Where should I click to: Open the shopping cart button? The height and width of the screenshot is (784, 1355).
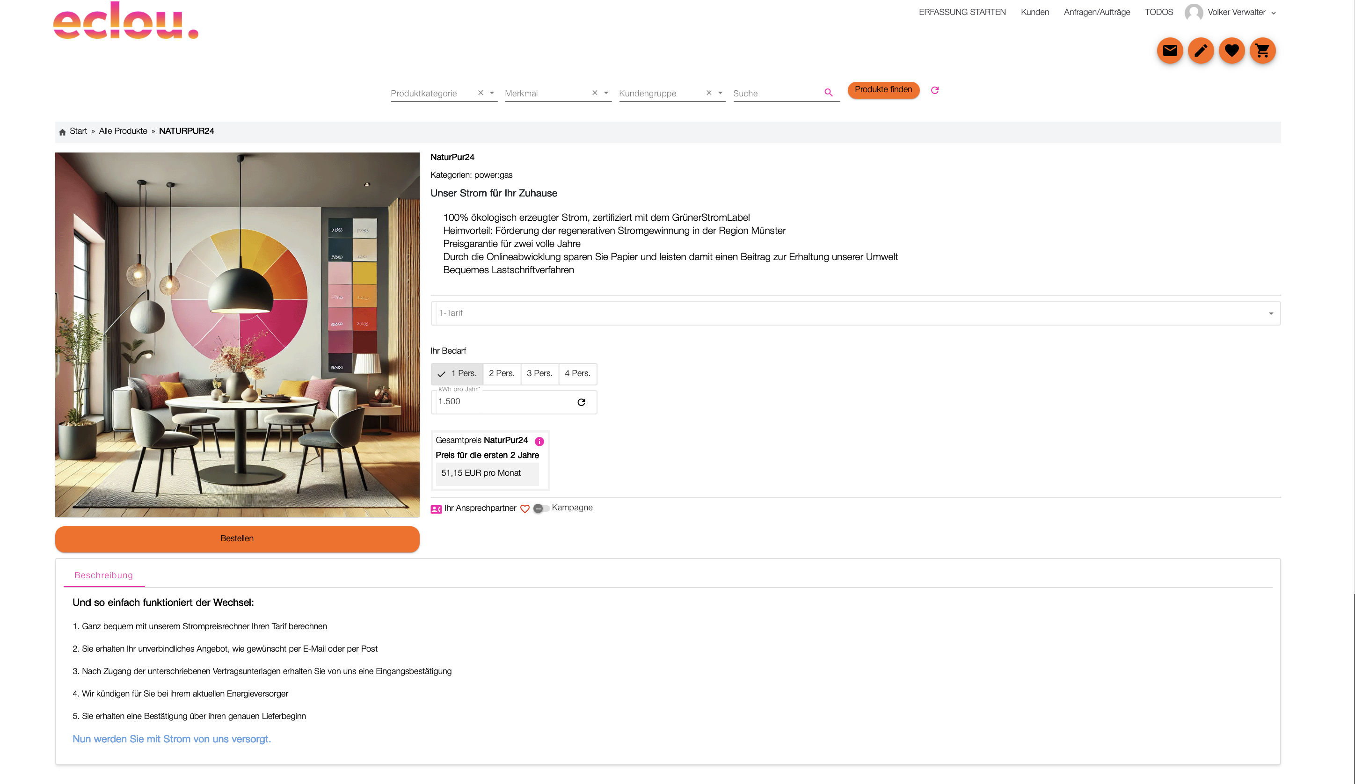pyautogui.click(x=1262, y=51)
